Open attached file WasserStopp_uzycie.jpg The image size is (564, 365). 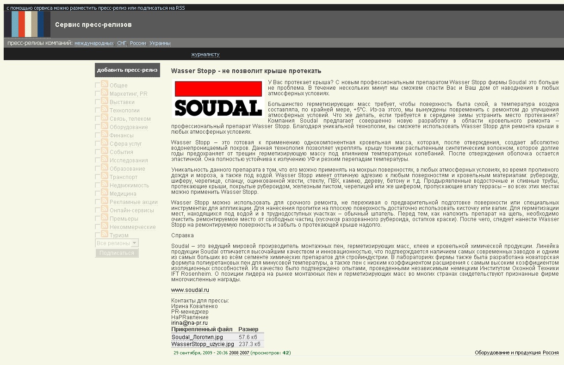[203, 344]
